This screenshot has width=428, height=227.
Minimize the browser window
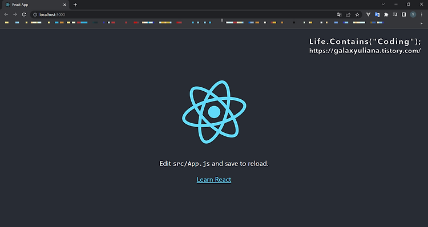[x=396, y=5]
